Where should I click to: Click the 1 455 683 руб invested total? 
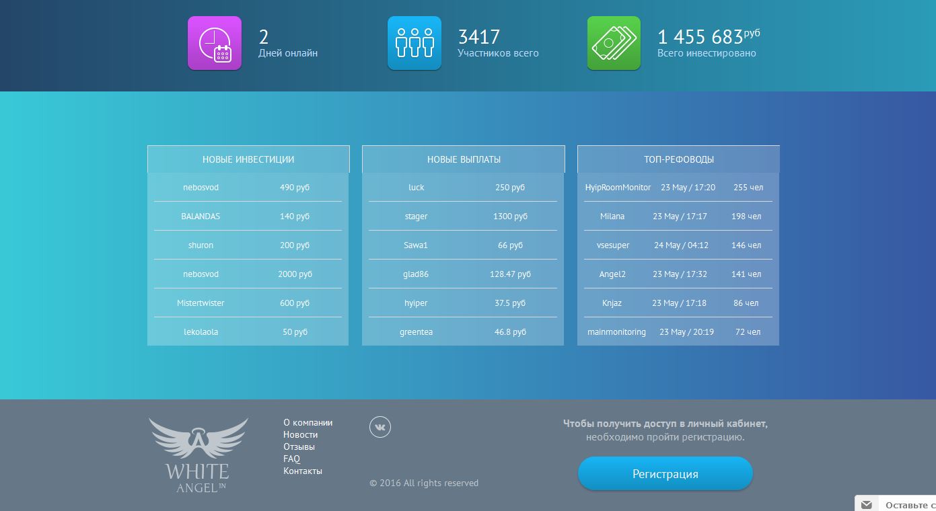point(708,37)
